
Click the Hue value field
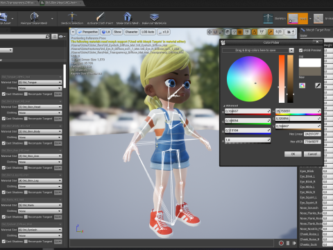298,111
